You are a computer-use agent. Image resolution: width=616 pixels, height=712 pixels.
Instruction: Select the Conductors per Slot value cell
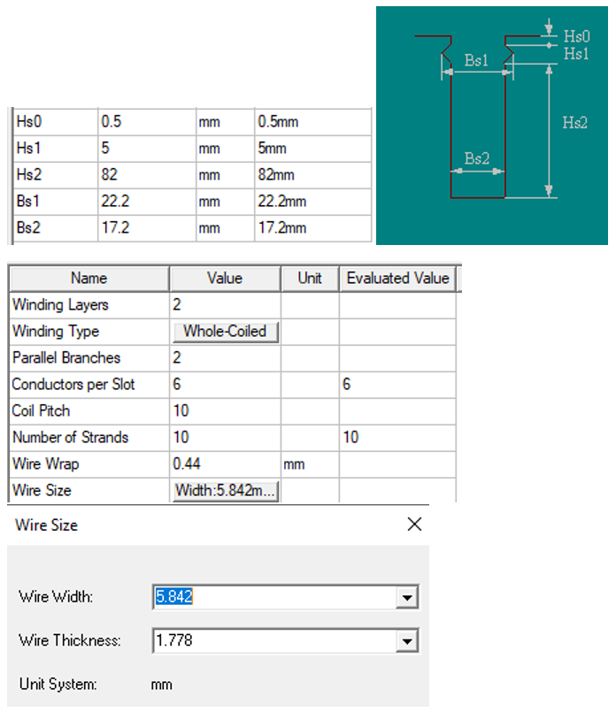tap(226, 385)
